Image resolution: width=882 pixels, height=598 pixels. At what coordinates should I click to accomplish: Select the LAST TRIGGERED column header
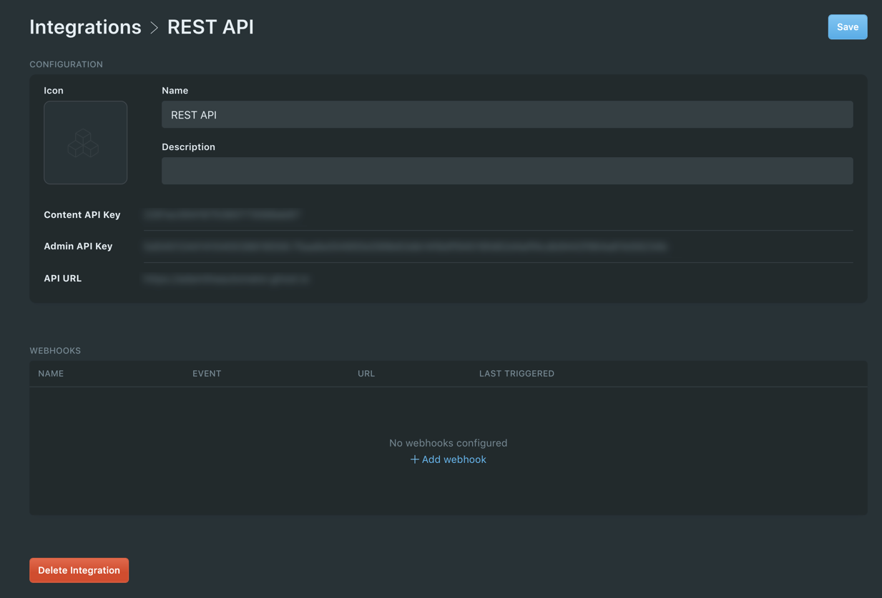[x=516, y=374]
